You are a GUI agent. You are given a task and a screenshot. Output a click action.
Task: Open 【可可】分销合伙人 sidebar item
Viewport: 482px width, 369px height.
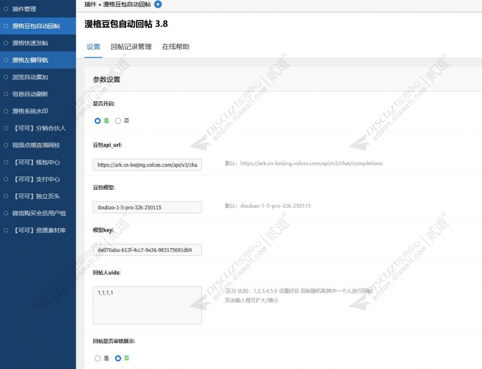pos(38,128)
